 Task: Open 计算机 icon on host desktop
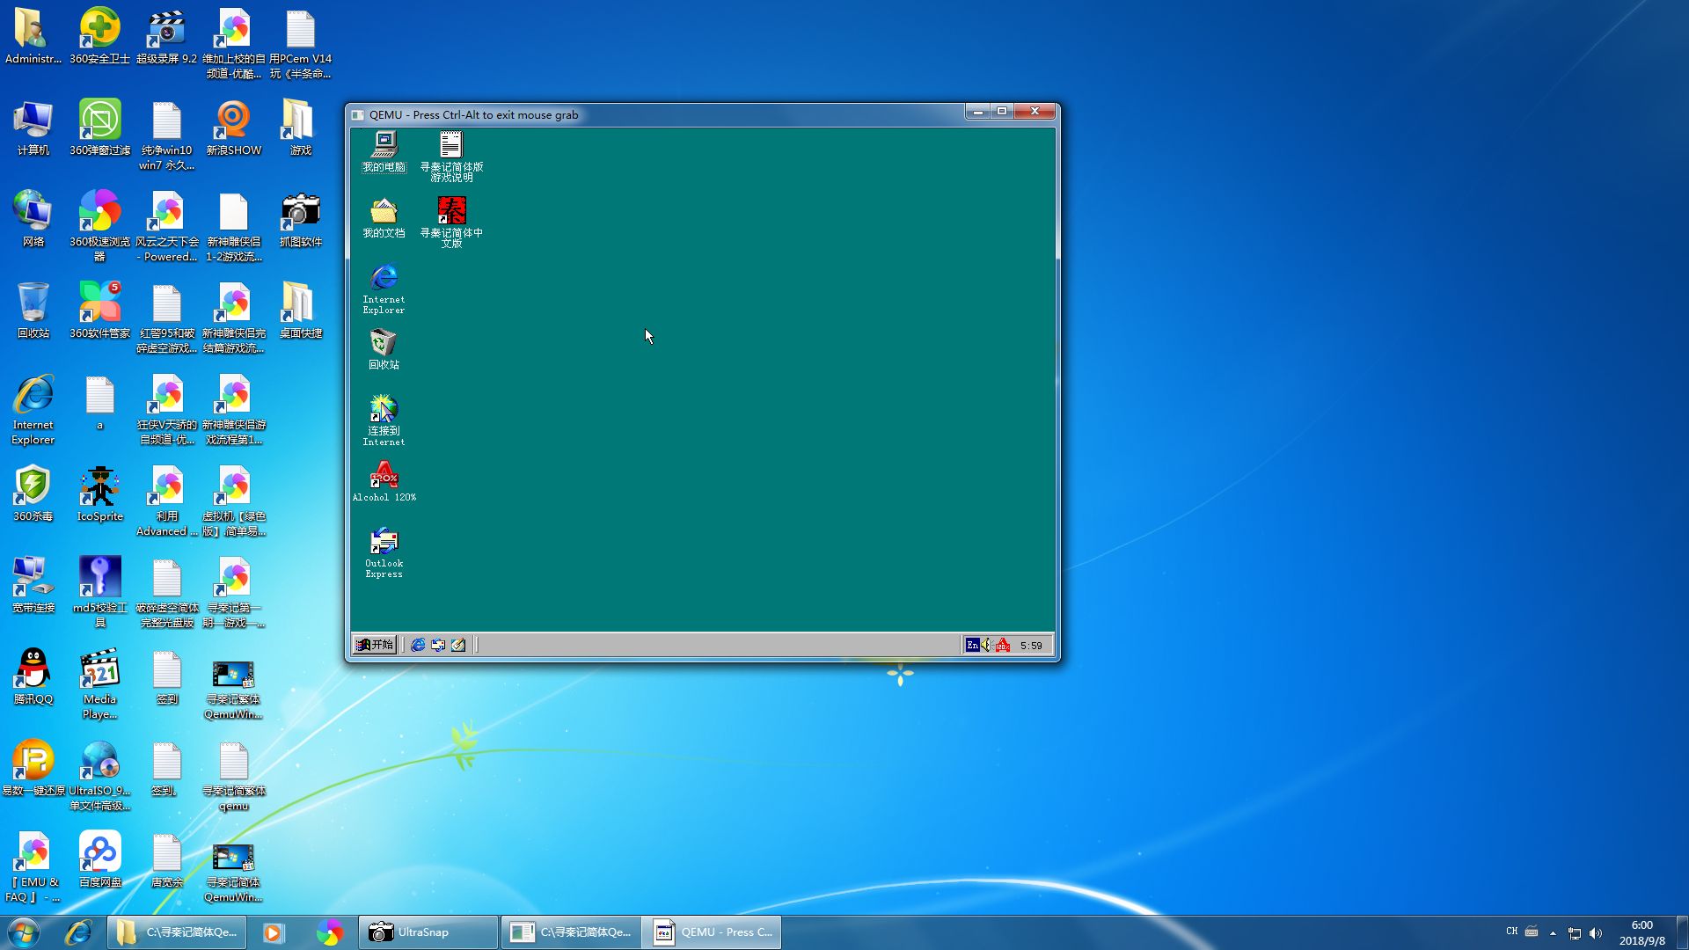(x=33, y=128)
